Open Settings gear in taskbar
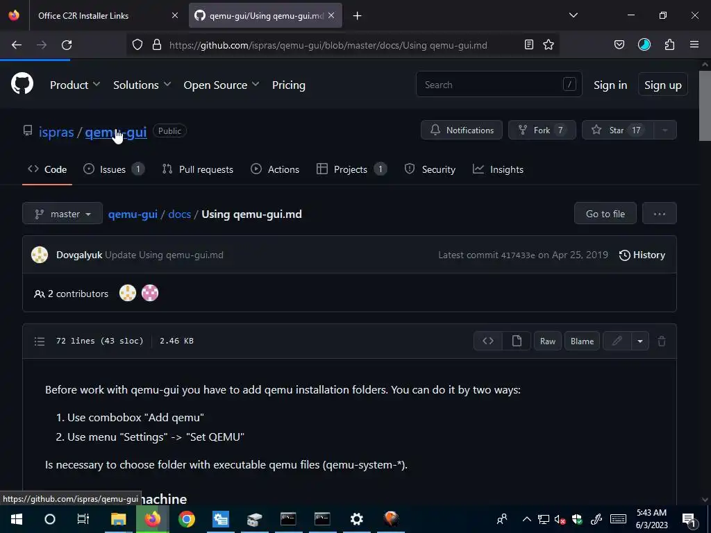 357,519
